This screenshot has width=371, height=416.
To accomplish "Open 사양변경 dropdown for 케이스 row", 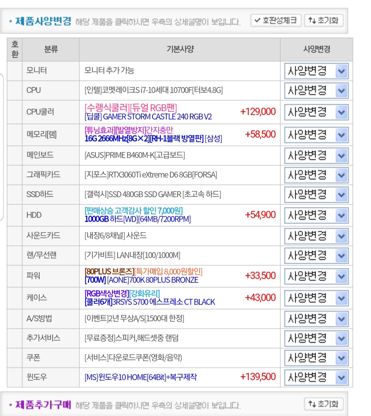I will tap(316, 298).
